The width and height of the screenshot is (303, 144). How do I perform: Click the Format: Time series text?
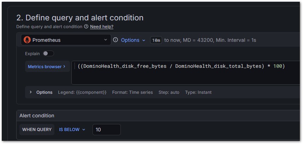pyautogui.click(x=132, y=92)
